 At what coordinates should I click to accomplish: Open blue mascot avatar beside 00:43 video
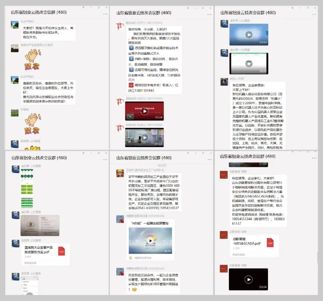(x=224, y=53)
